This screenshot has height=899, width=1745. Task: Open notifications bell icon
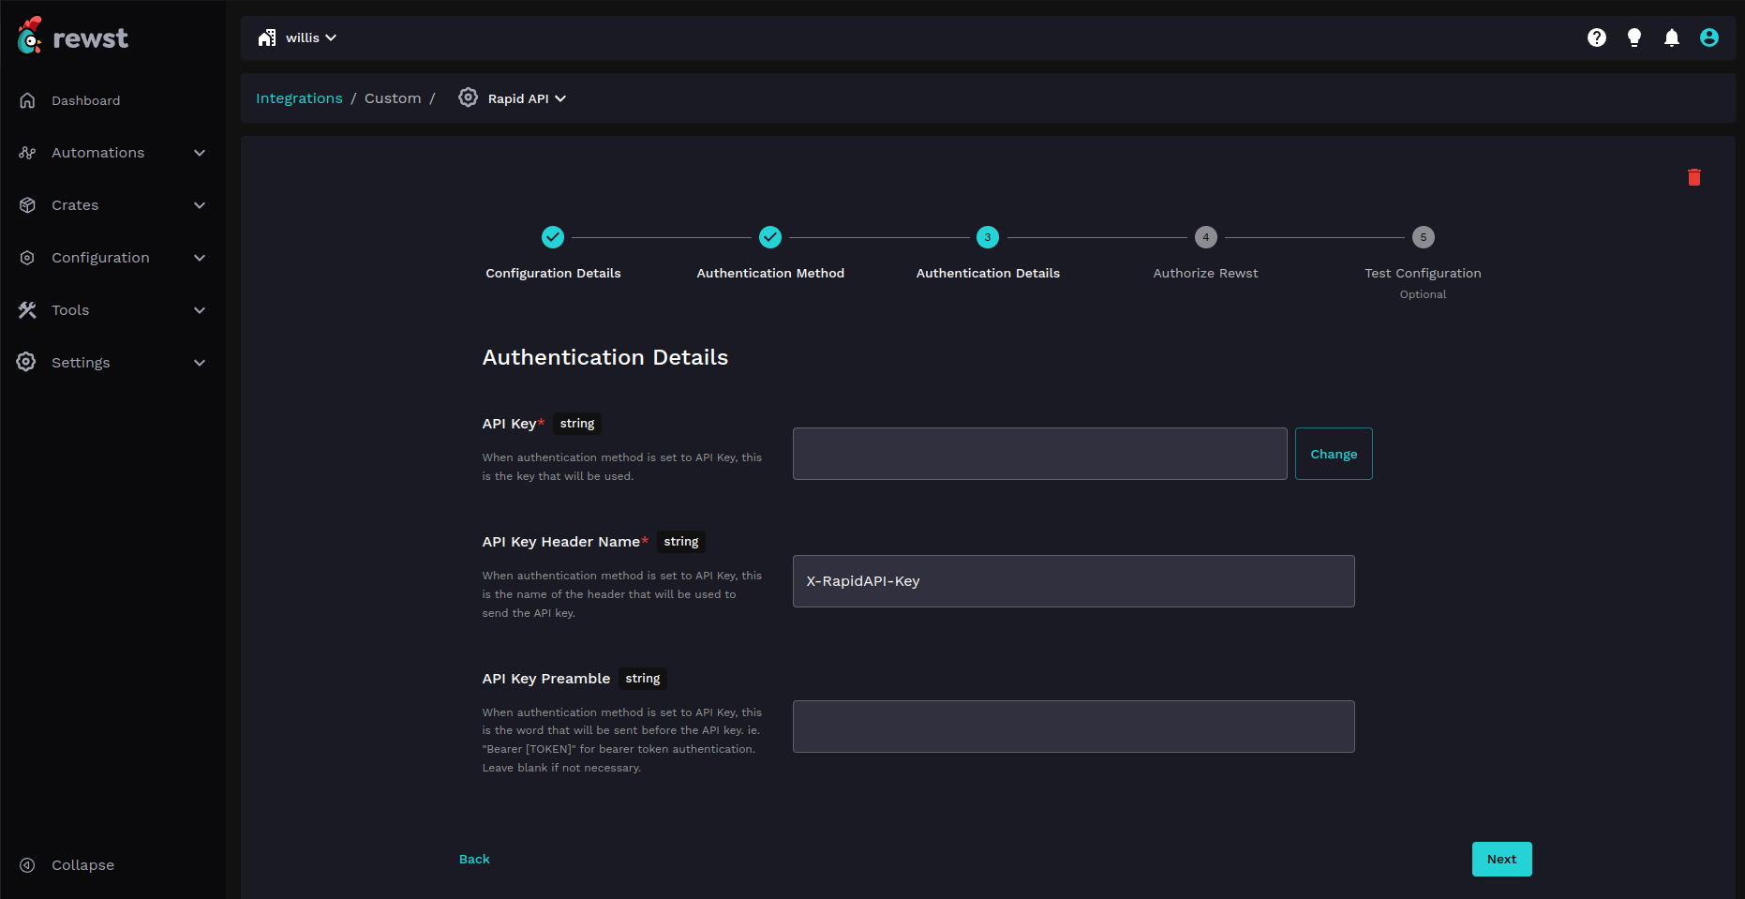point(1671,37)
